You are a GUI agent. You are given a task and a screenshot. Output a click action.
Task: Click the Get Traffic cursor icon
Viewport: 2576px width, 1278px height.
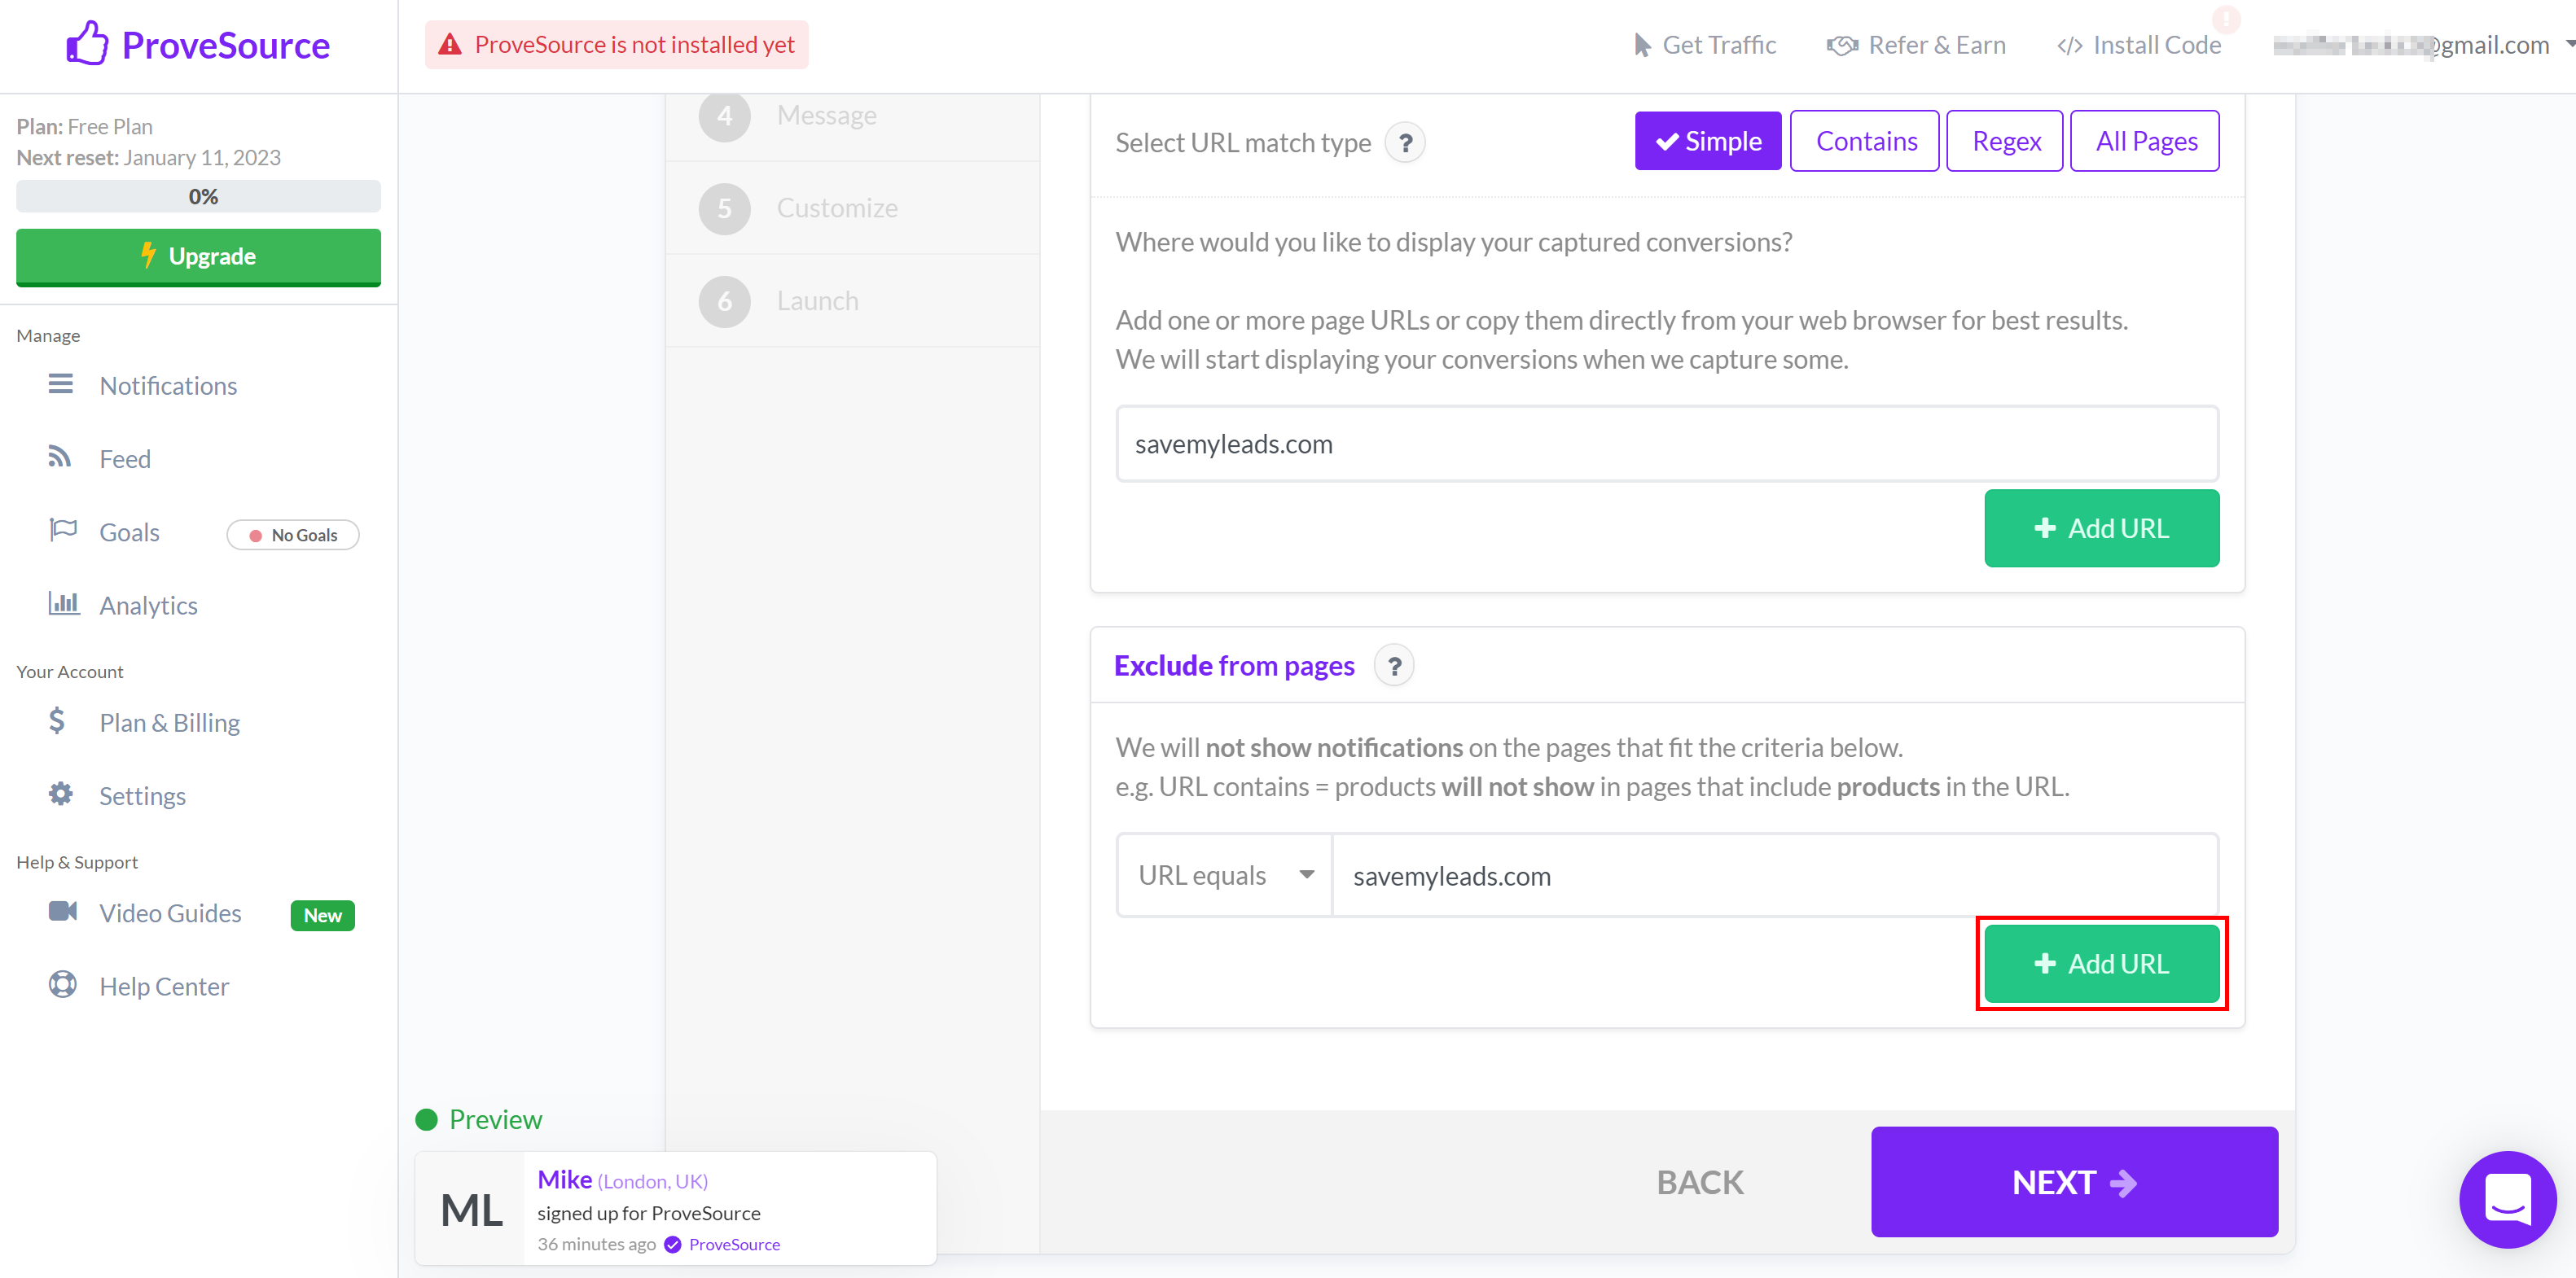[1641, 45]
